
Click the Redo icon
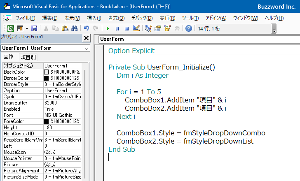96,28
